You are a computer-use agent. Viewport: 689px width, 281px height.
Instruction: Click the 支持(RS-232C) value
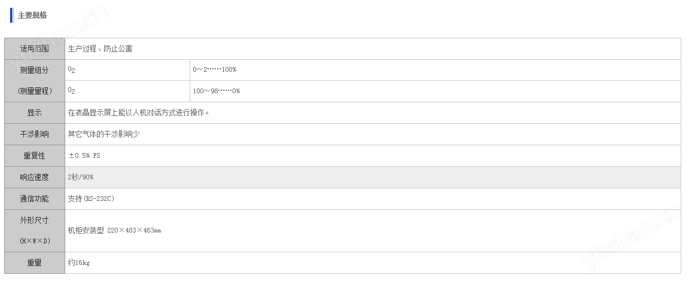point(91,199)
